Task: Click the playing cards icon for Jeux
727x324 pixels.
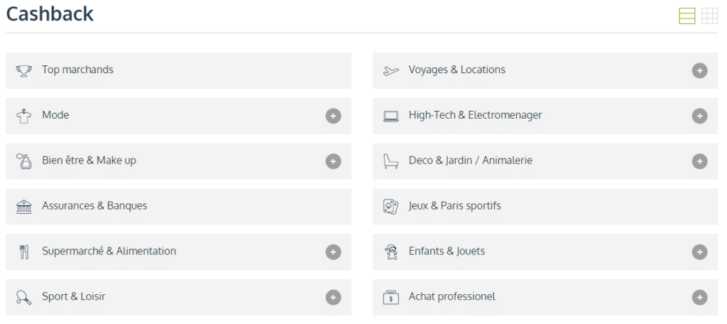Action: point(390,207)
